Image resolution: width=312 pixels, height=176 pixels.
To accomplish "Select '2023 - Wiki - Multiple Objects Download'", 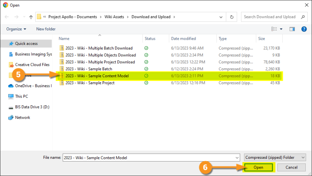I will pyautogui.click(x=101, y=55).
